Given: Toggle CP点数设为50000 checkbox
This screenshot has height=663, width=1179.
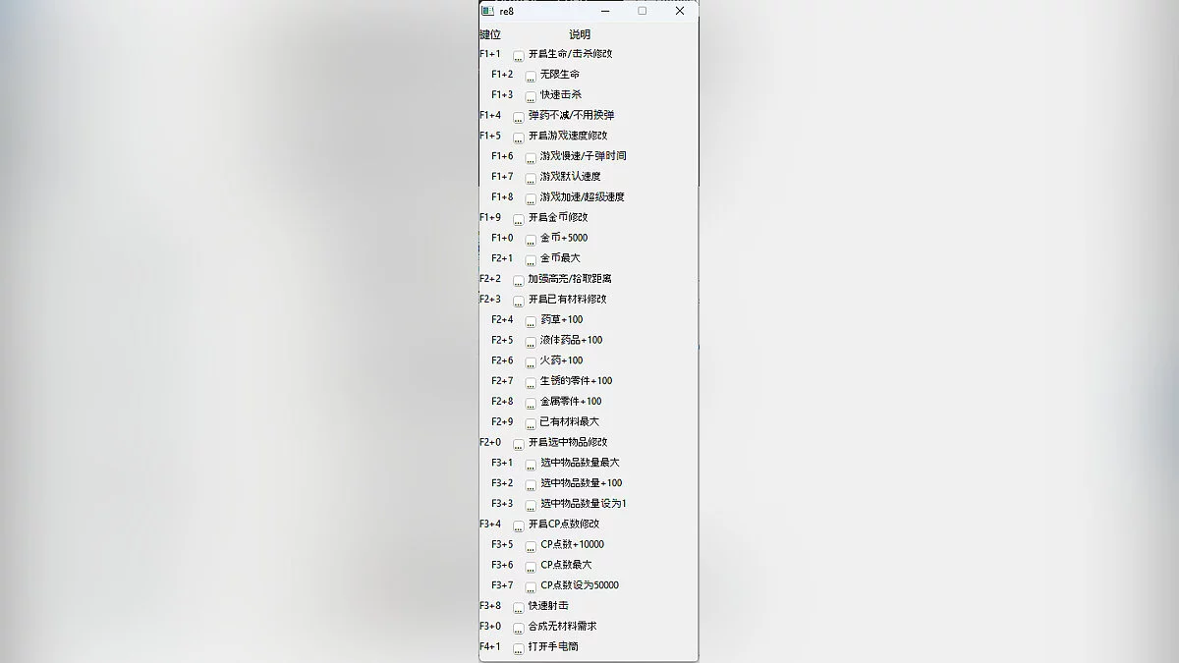Looking at the screenshot, I should click(531, 587).
